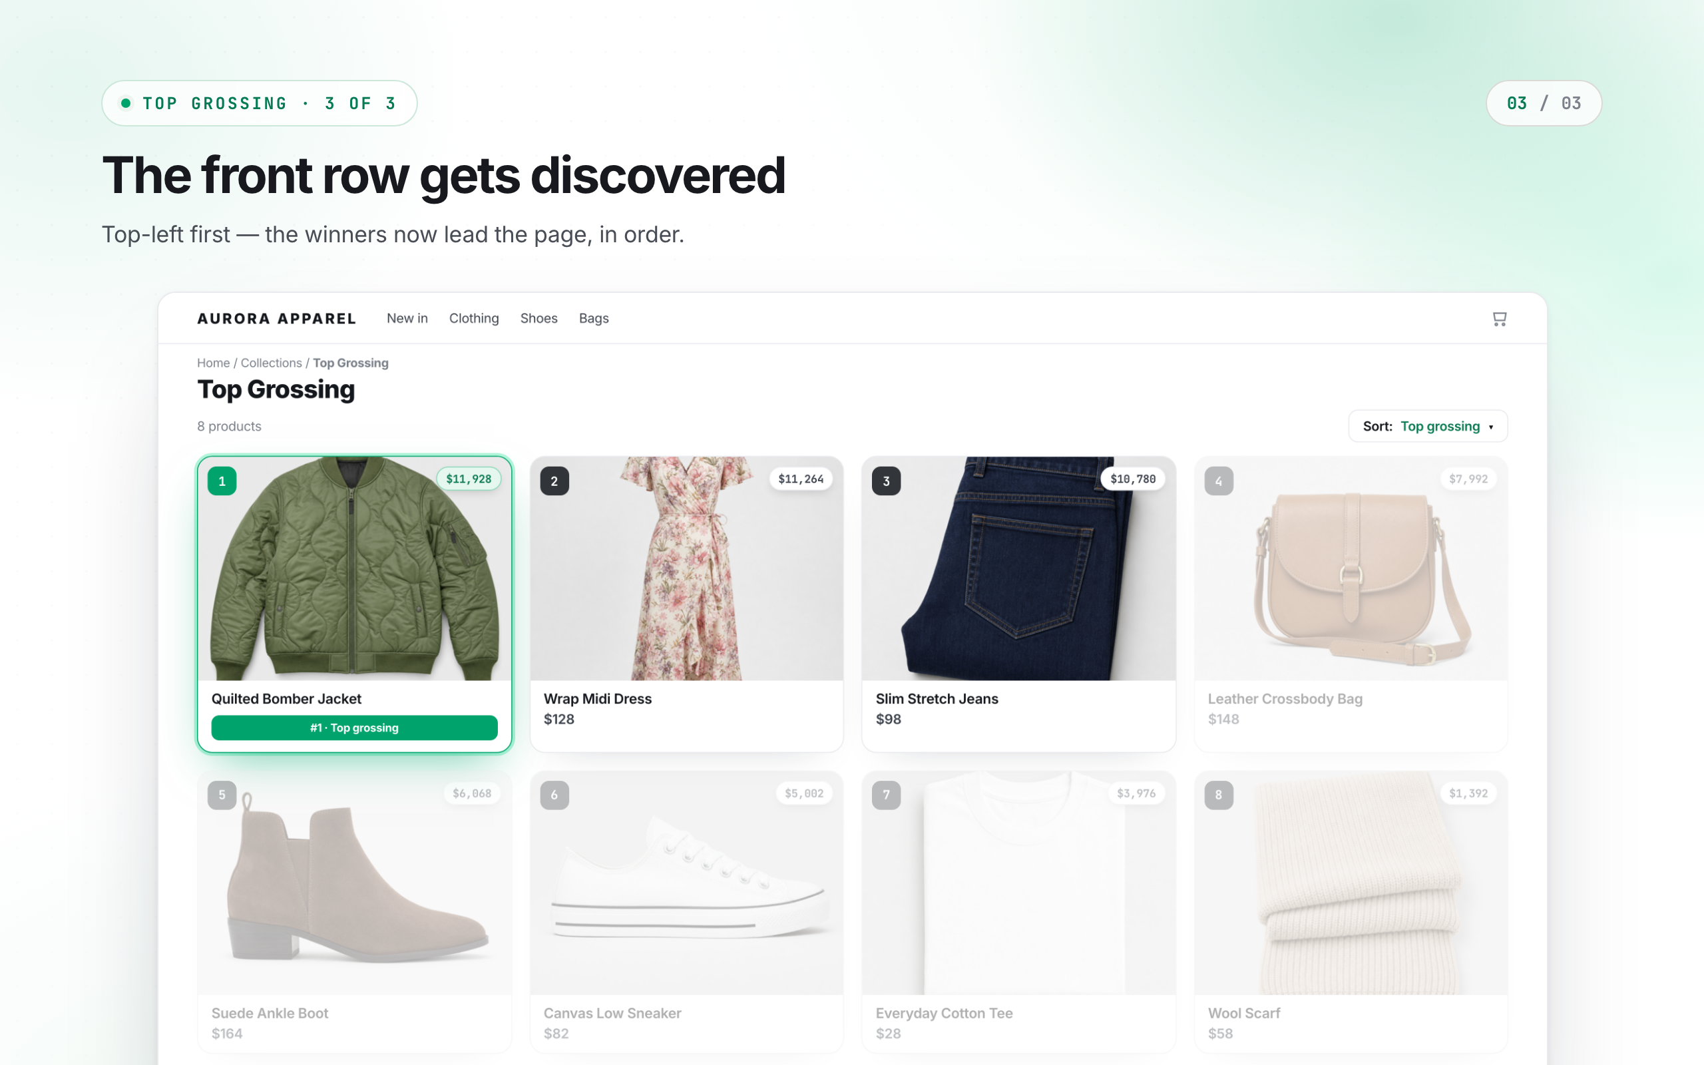
Task: Click the $164 boot price
Action: point(227,1033)
